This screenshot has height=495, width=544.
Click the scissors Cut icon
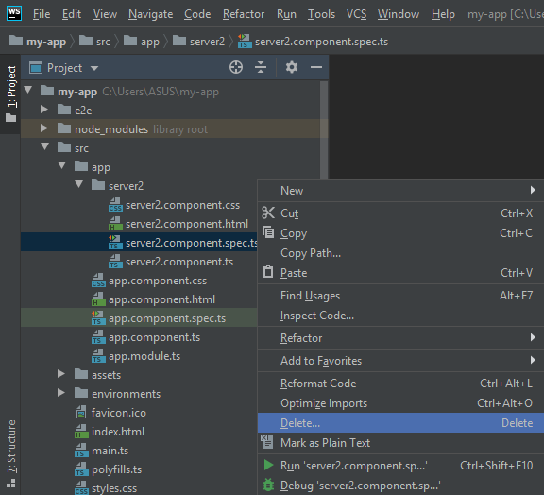268,213
